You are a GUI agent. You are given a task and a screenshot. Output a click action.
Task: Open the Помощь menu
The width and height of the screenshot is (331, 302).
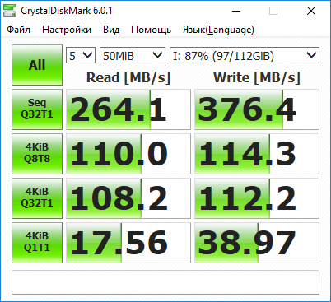[152, 30]
